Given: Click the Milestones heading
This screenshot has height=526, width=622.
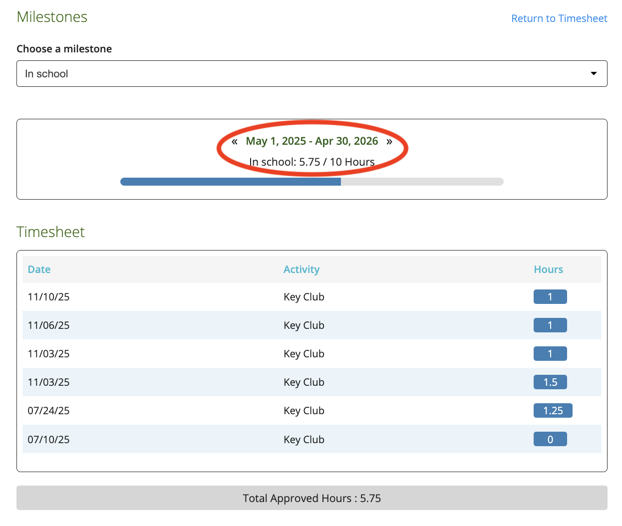Looking at the screenshot, I should pyautogui.click(x=52, y=17).
